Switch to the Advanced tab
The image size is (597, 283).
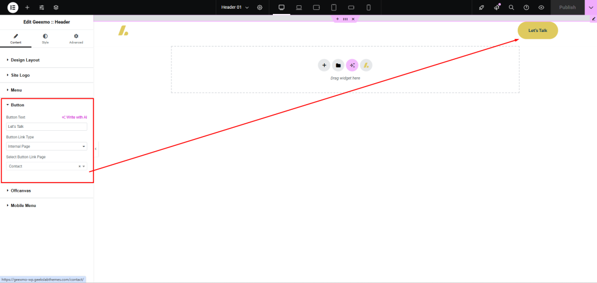click(76, 38)
